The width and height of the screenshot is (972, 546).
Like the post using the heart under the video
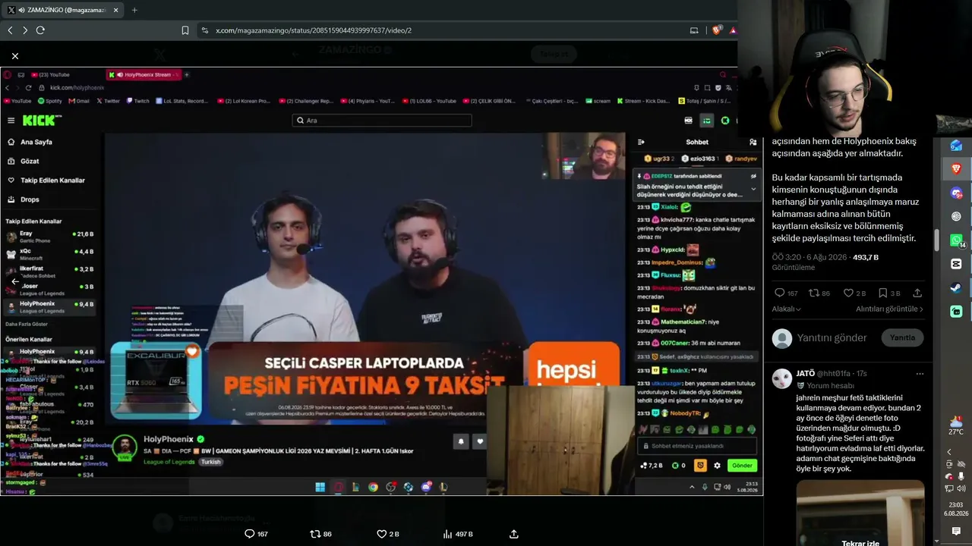pos(382,534)
